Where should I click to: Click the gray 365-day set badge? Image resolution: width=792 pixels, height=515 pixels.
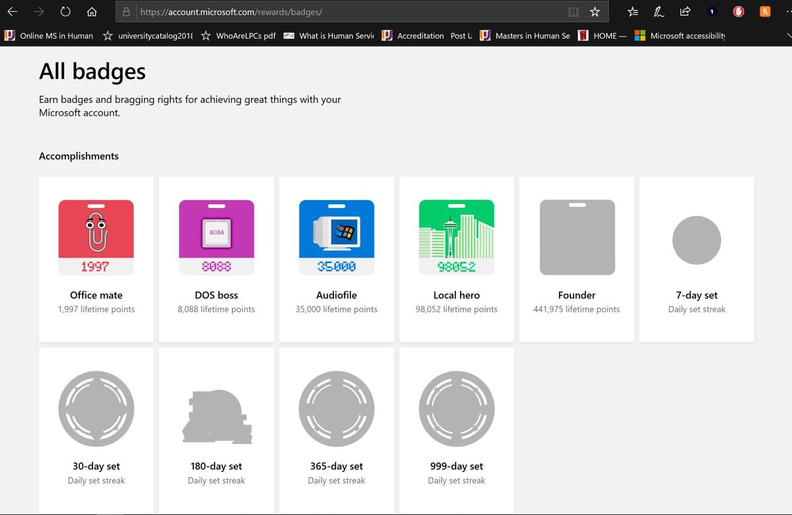(x=337, y=409)
